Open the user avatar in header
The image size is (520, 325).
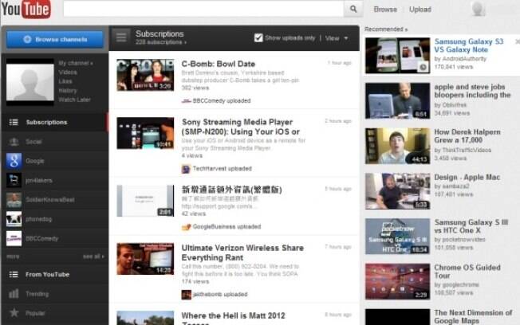pyautogui.click(x=479, y=9)
